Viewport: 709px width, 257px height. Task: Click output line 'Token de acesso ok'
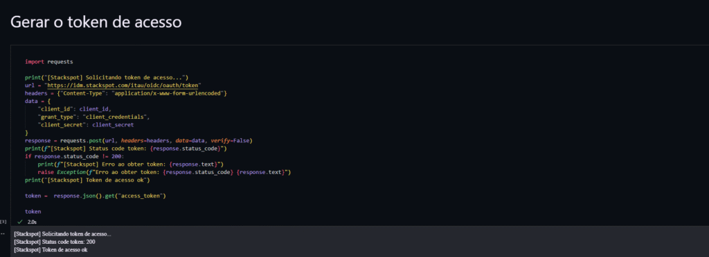tap(50, 249)
